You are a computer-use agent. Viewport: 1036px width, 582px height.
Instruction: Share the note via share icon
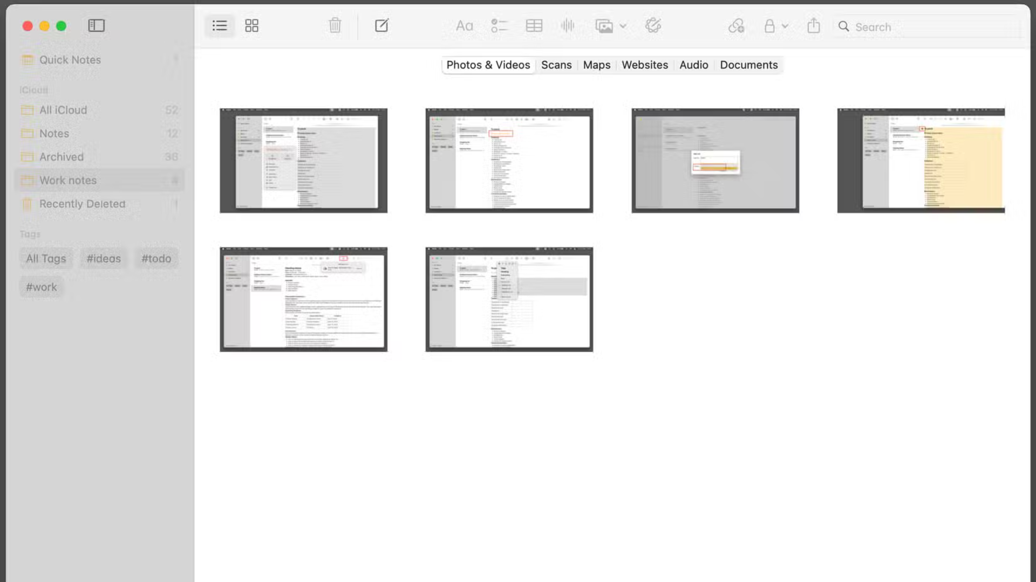coord(814,25)
